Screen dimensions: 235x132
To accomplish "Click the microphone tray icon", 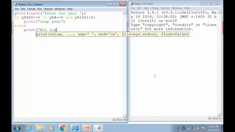I will pyautogui.click(x=178, y=128).
